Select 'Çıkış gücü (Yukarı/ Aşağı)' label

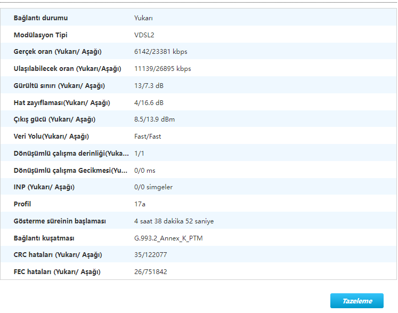(54, 119)
